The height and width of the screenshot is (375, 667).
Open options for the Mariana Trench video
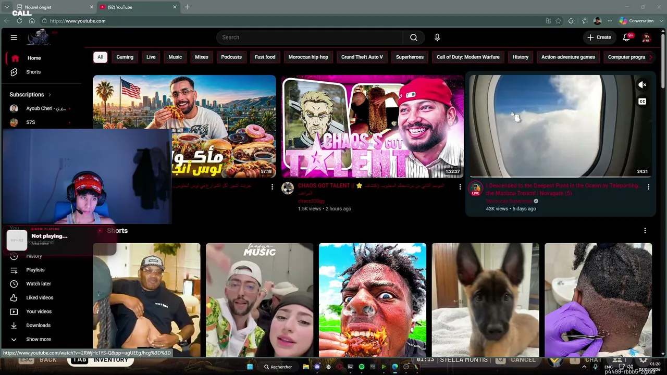pos(648,186)
